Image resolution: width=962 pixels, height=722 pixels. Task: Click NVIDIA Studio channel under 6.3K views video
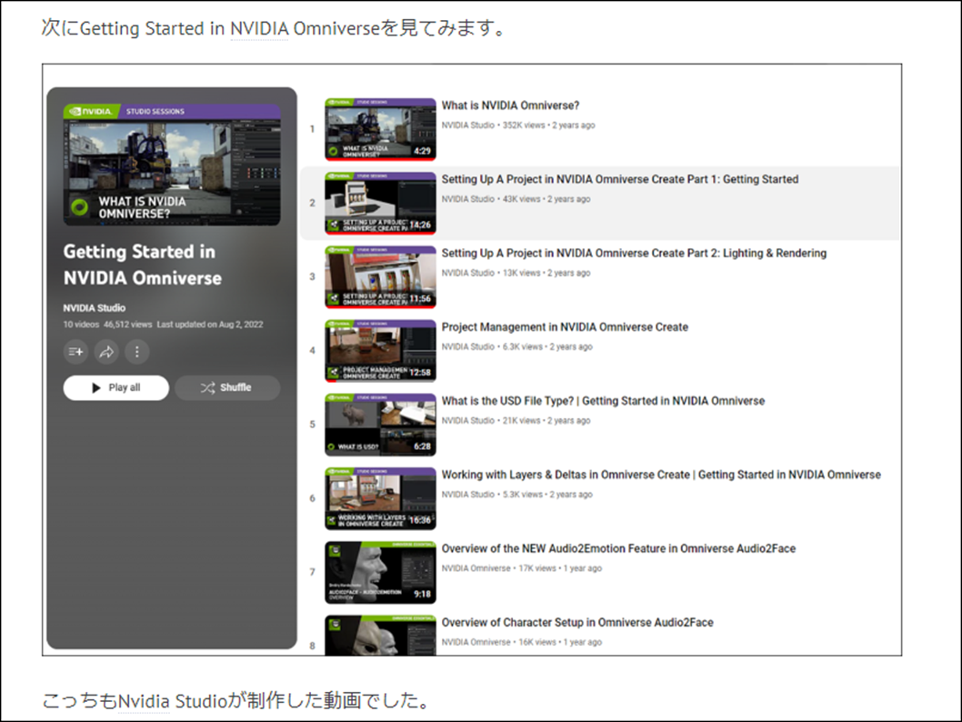pyautogui.click(x=467, y=346)
